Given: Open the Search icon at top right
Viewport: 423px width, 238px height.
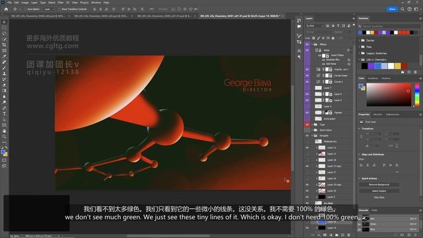Looking at the screenshot, I should [x=403, y=9].
